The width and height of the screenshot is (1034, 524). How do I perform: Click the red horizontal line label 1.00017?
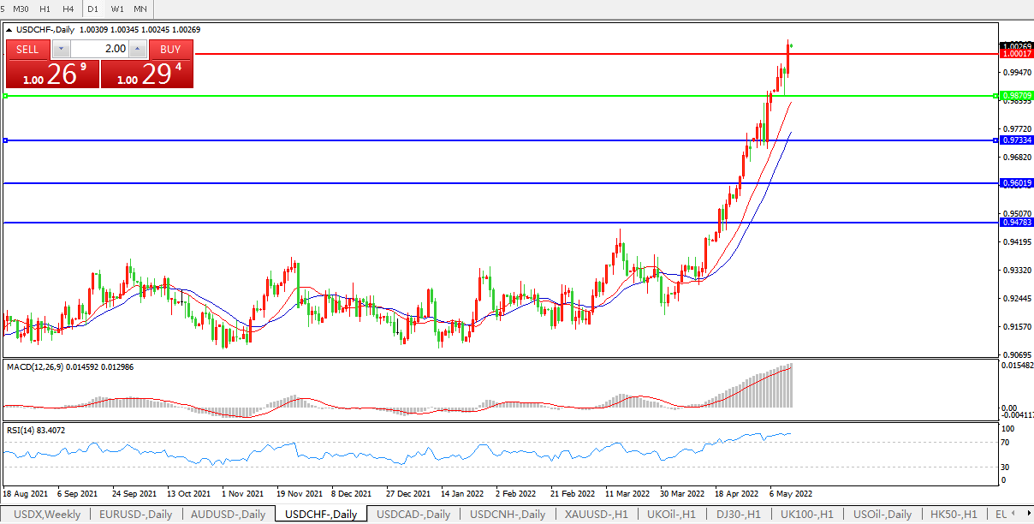pos(1016,54)
